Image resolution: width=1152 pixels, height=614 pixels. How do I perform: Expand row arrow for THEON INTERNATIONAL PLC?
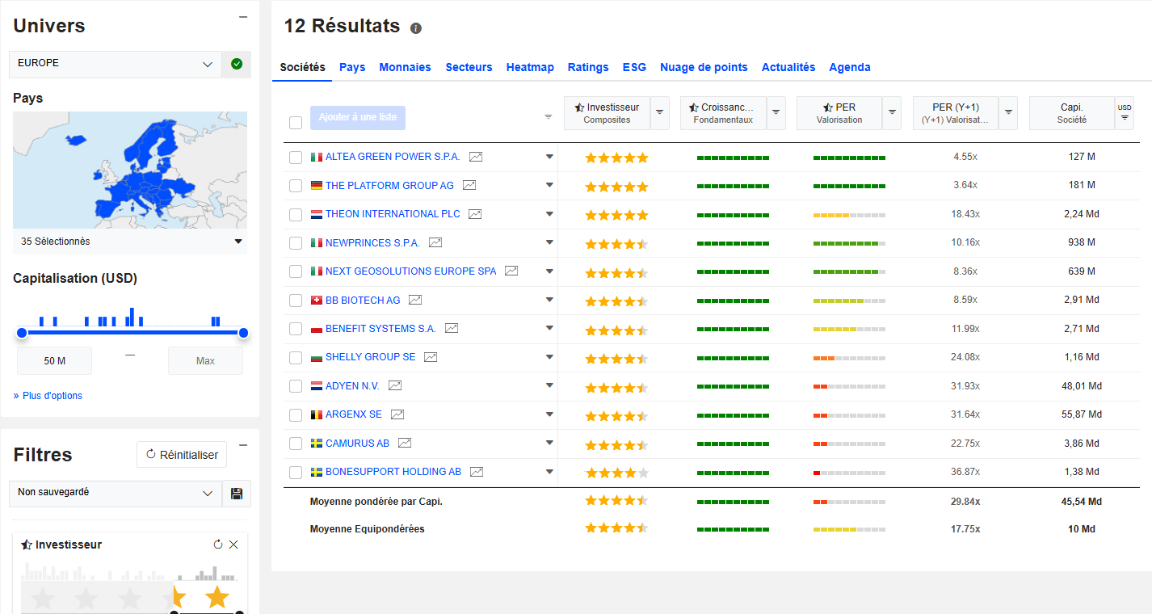(549, 214)
